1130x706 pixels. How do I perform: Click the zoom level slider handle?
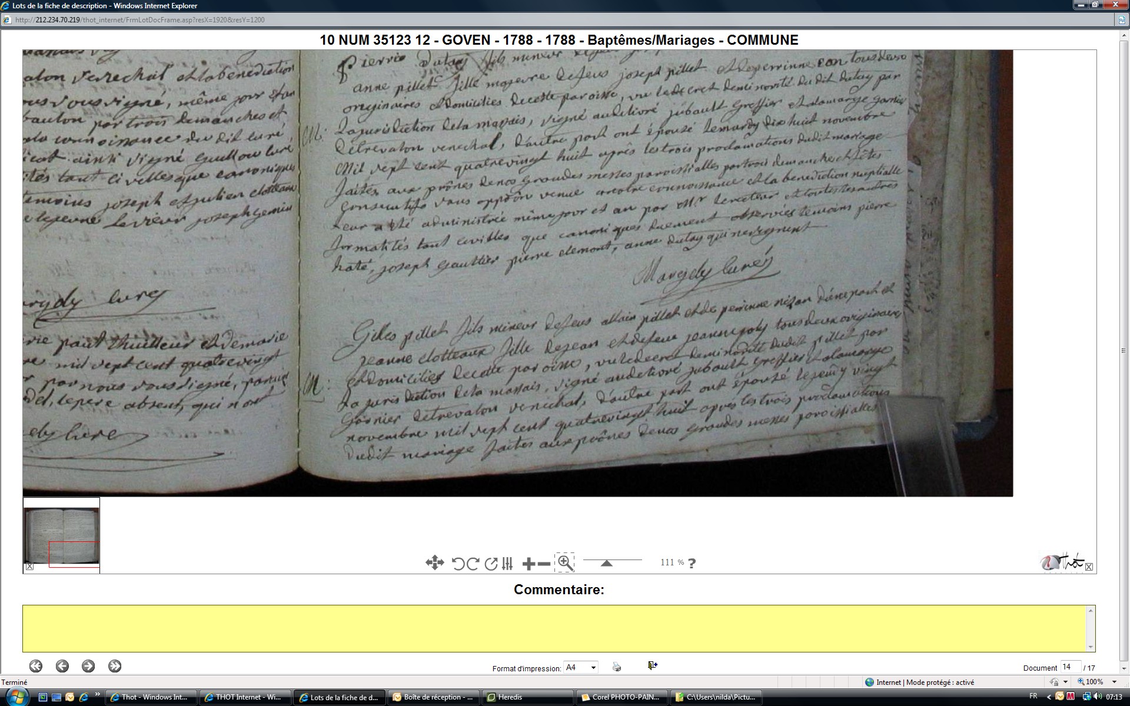click(606, 563)
